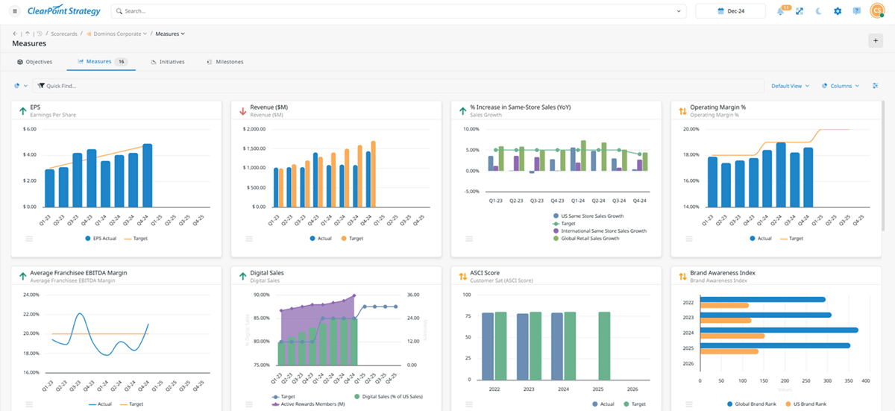The width and height of the screenshot is (895, 411).
Task: Open the Columns dropdown
Action: point(841,86)
